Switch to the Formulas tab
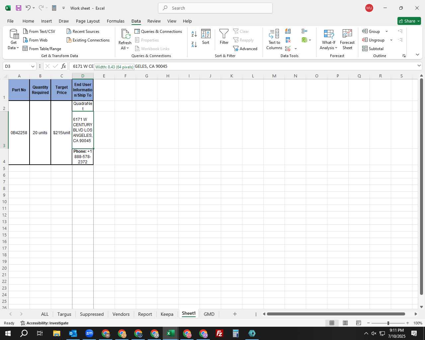The width and height of the screenshot is (425, 340). point(116,21)
